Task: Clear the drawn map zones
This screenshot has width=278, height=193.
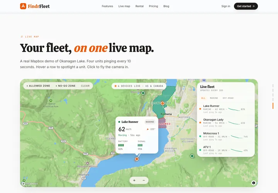Action: click(85, 86)
